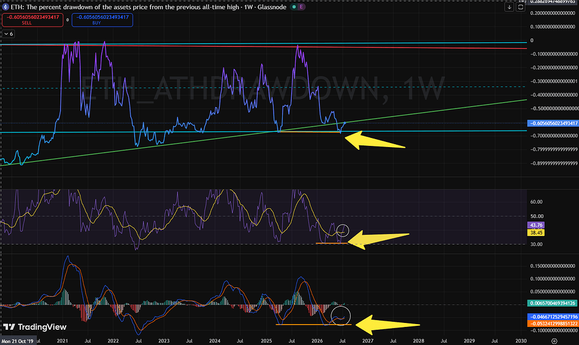Screen dimensions: 579x345
Task: Maximize the chart pane with the expand icon
Action: tap(520, 7)
